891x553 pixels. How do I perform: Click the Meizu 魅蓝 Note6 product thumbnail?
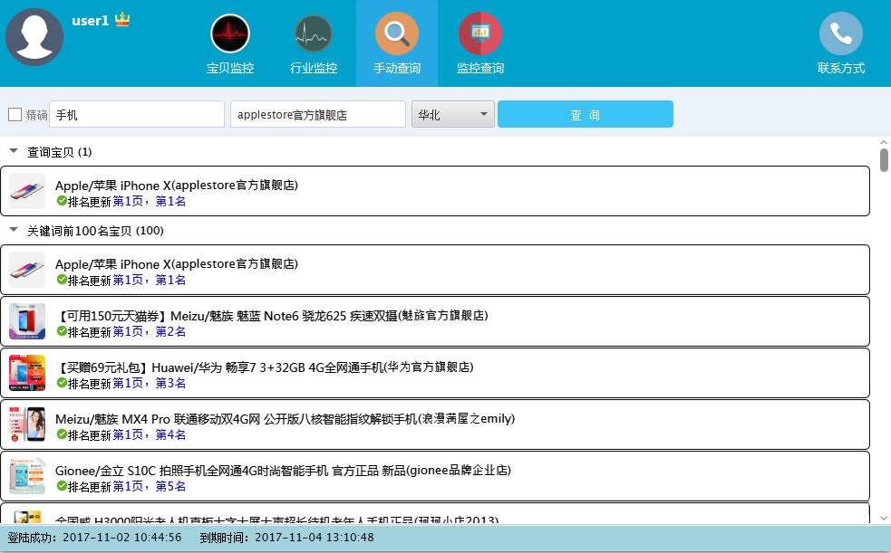pos(26,321)
